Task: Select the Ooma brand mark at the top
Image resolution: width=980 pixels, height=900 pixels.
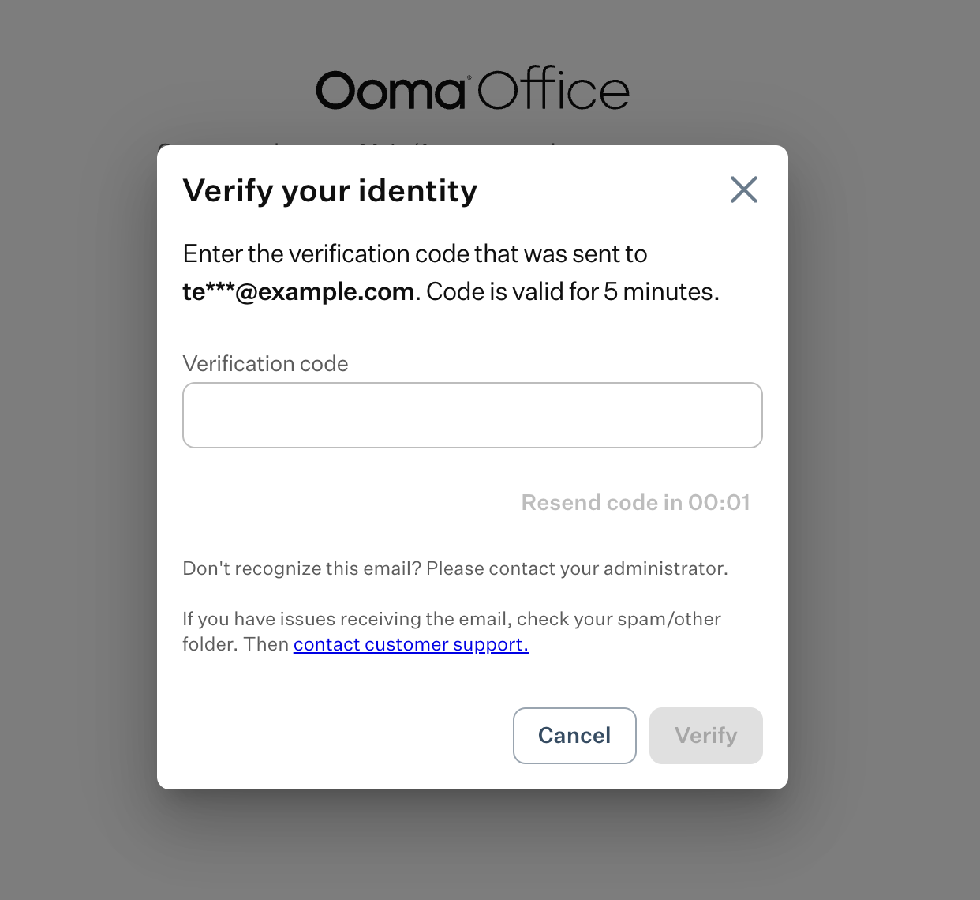Action: [x=391, y=89]
